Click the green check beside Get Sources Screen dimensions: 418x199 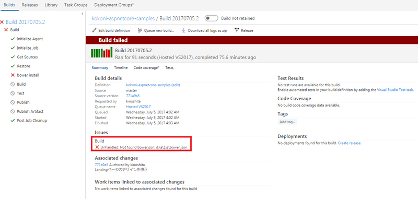[x=13, y=57]
